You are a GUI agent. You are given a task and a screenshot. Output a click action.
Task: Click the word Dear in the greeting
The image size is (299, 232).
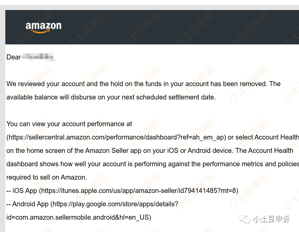pyautogui.click(x=14, y=57)
